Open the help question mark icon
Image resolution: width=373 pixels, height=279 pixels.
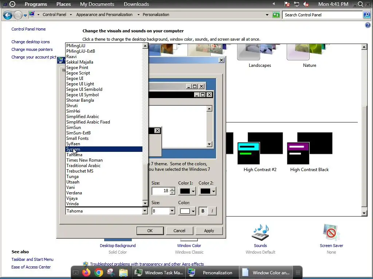click(368, 25)
